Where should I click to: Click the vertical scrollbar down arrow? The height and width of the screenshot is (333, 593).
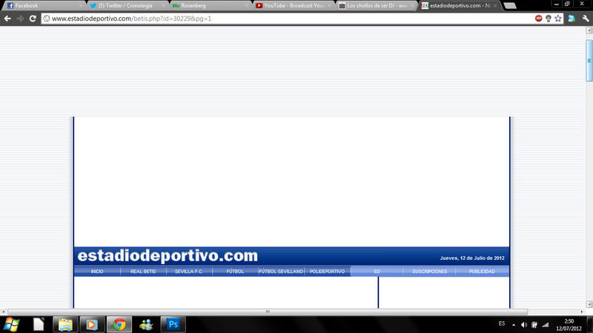coord(589,304)
